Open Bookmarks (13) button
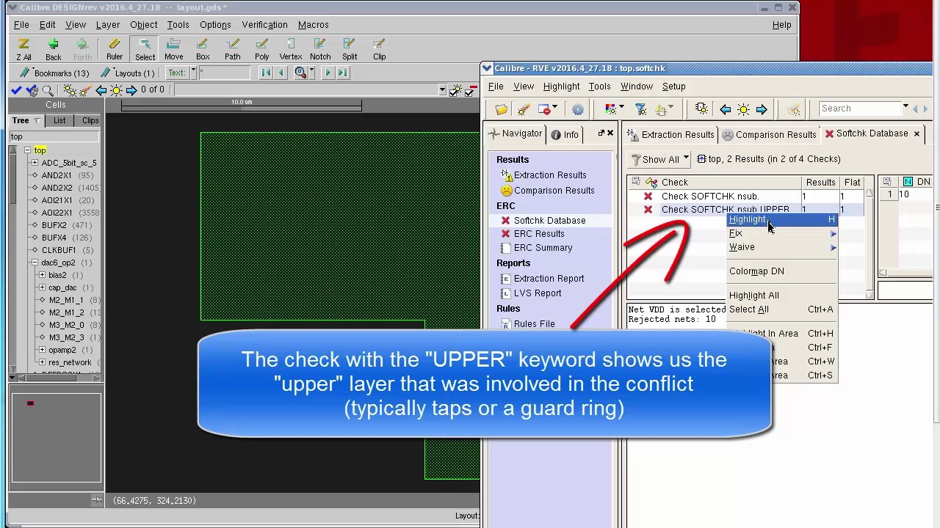 pyautogui.click(x=54, y=73)
